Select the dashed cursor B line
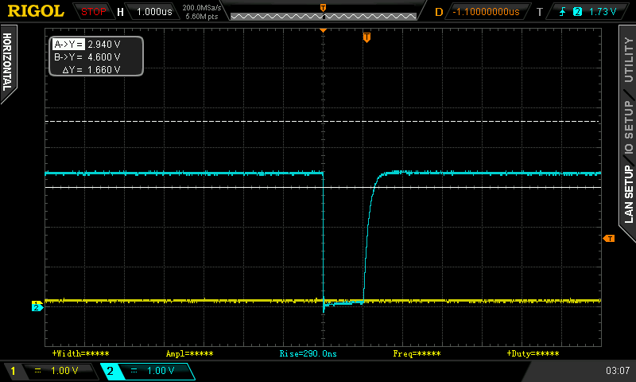Screen dimensions: 636x382 [x=323, y=122]
